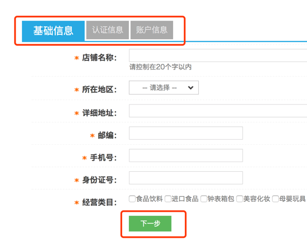Switch to the 基础信息 tab

click(53, 31)
